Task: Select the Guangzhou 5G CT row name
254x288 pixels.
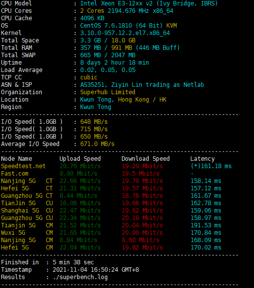Action: 27,196
